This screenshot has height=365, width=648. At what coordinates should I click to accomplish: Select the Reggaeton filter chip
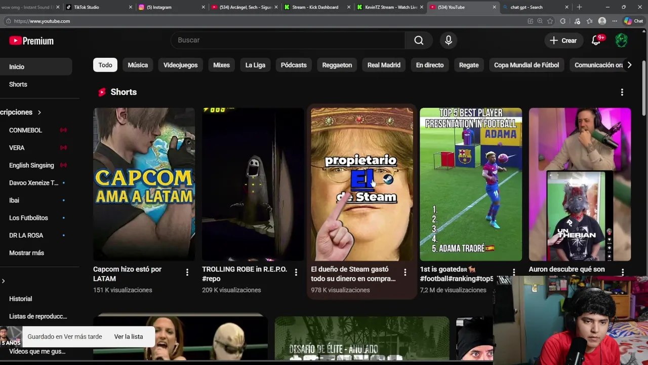337,65
